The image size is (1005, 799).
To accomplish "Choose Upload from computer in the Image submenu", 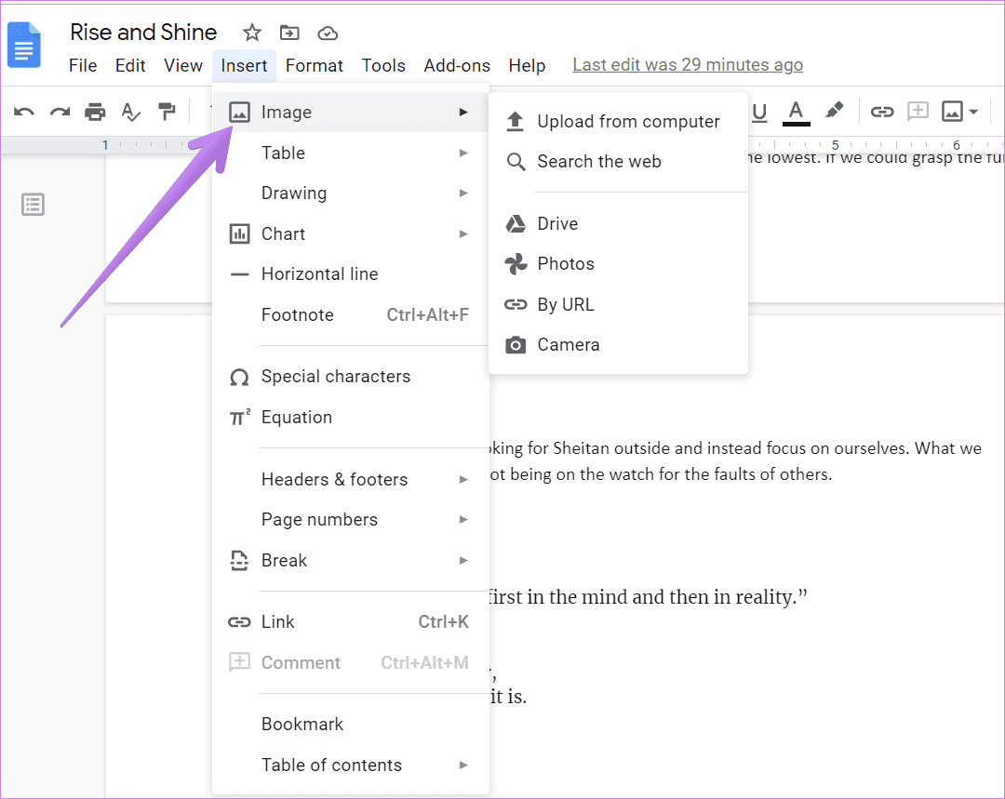I will (628, 121).
